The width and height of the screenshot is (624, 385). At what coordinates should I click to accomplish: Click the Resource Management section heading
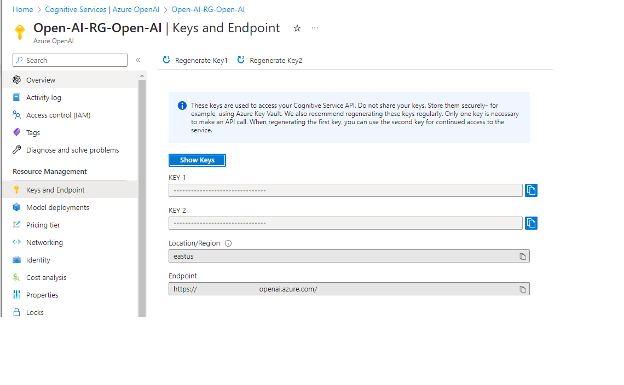50,171
